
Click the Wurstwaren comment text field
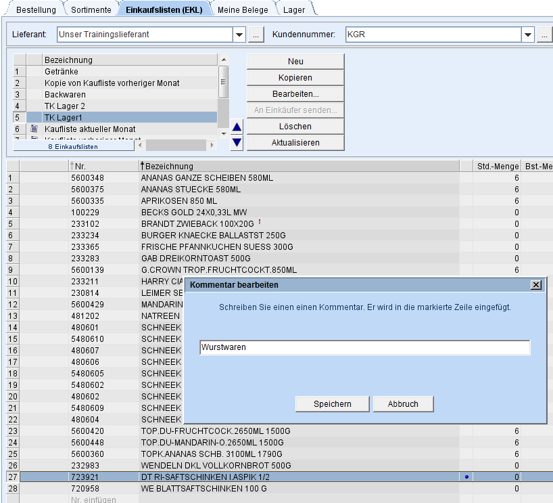pos(365,347)
